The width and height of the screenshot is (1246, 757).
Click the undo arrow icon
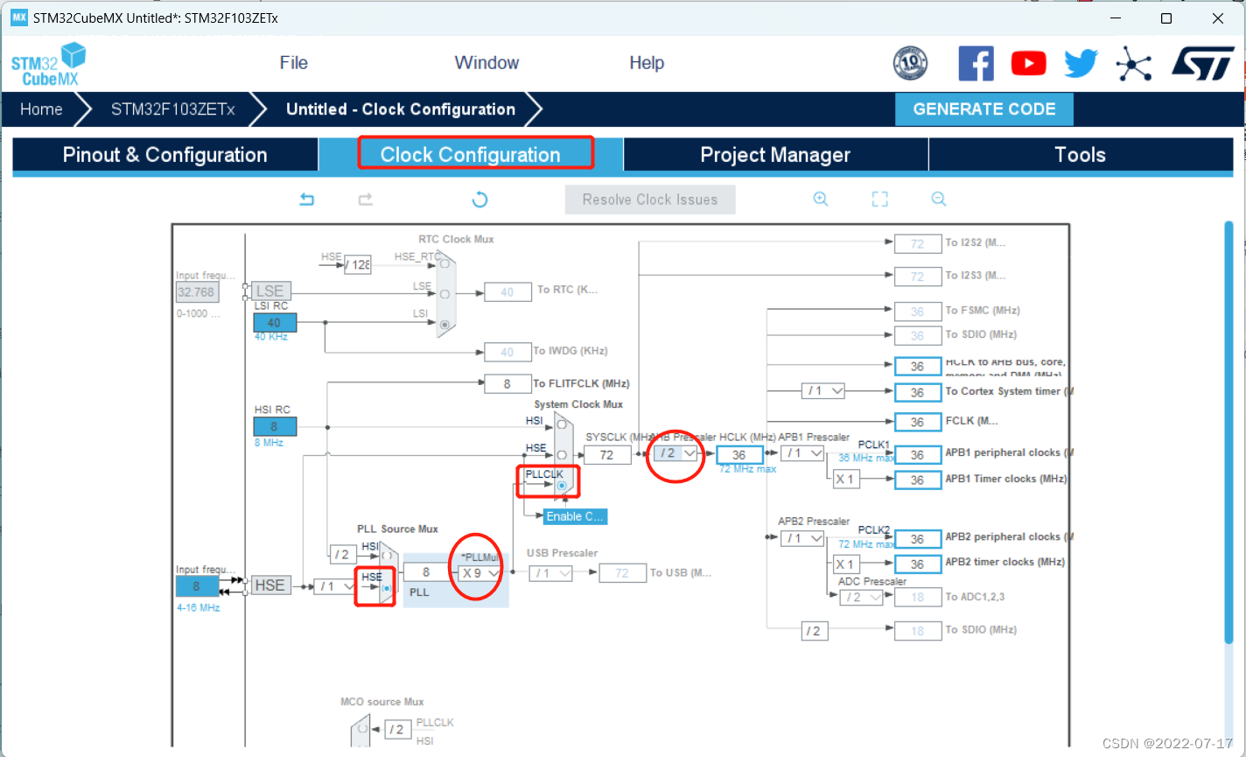click(306, 200)
